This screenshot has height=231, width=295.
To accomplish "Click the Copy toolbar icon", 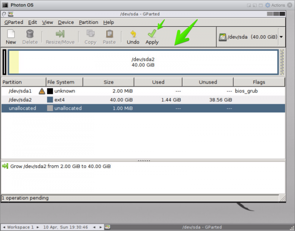I will click(x=91, y=34).
